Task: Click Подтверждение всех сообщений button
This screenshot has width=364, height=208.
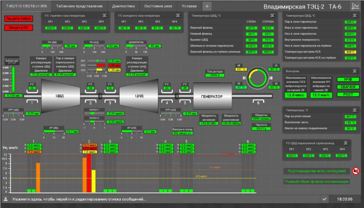Action: point(317,171)
